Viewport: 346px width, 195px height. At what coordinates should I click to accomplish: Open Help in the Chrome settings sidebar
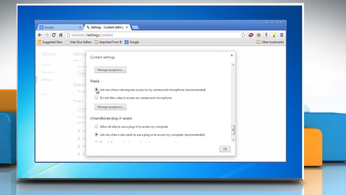44,94
